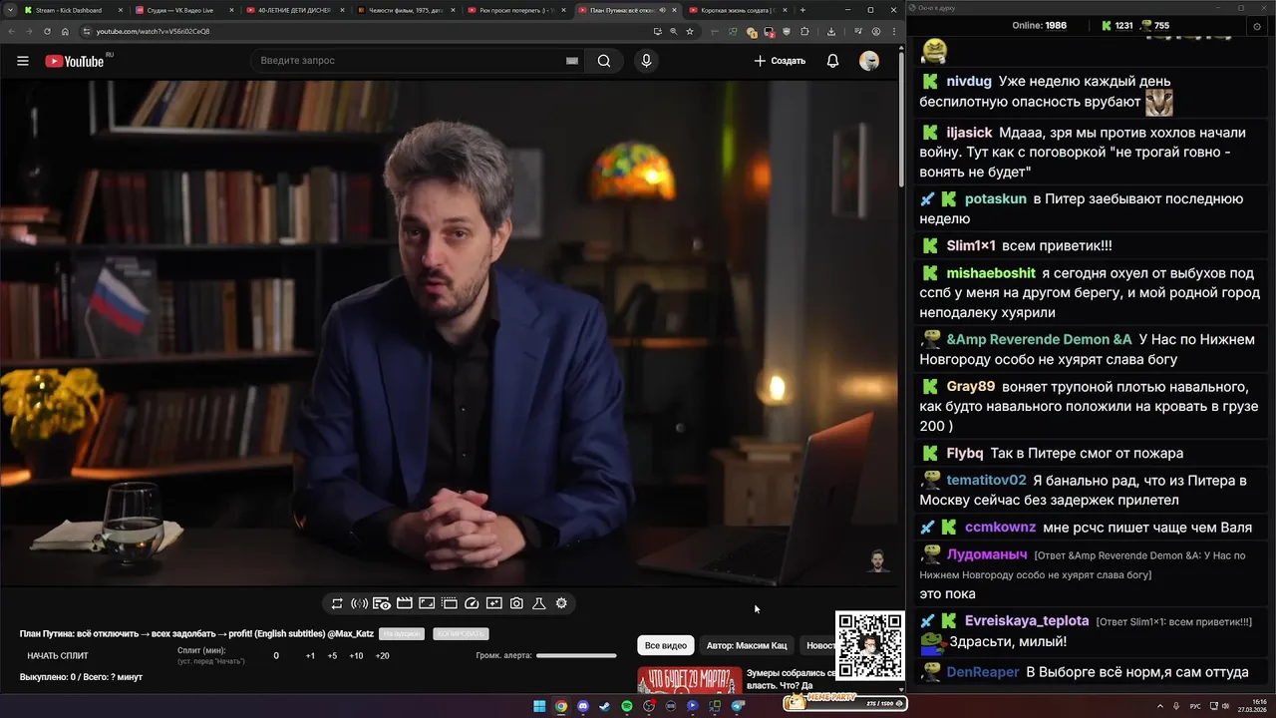Viewport: 1276px width, 718px height.
Task: Click the YouTube video player
Action: [x=449, y=332]
